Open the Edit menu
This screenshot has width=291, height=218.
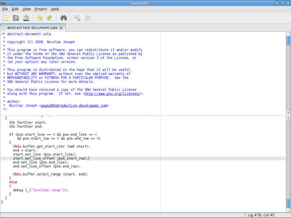[15, 9]
